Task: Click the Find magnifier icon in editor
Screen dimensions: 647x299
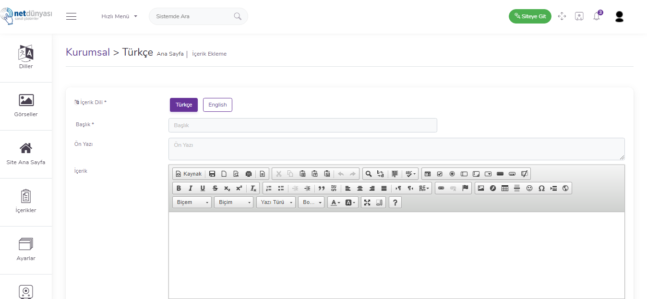Action: [x=368, y=174]
